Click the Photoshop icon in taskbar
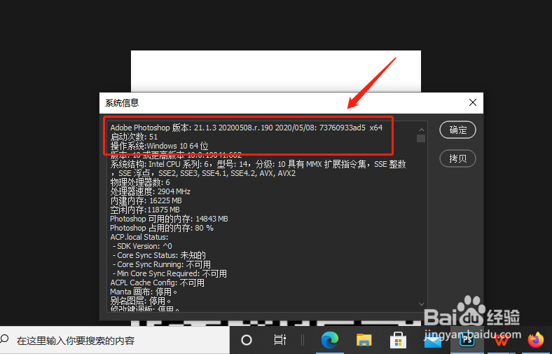552x354 pixels. [467, 340]
